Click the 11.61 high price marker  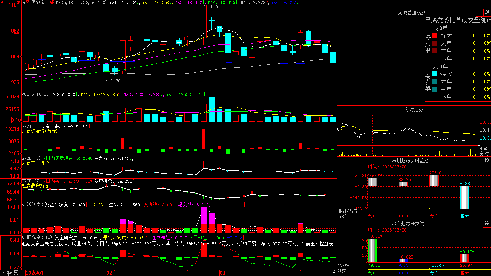point(214,7)
